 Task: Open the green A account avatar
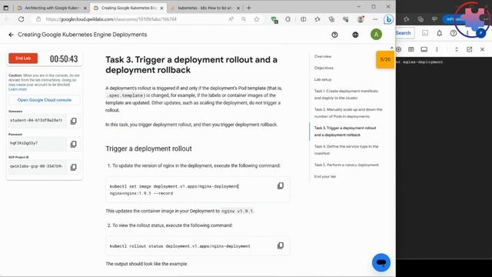(x=376, y=34)
